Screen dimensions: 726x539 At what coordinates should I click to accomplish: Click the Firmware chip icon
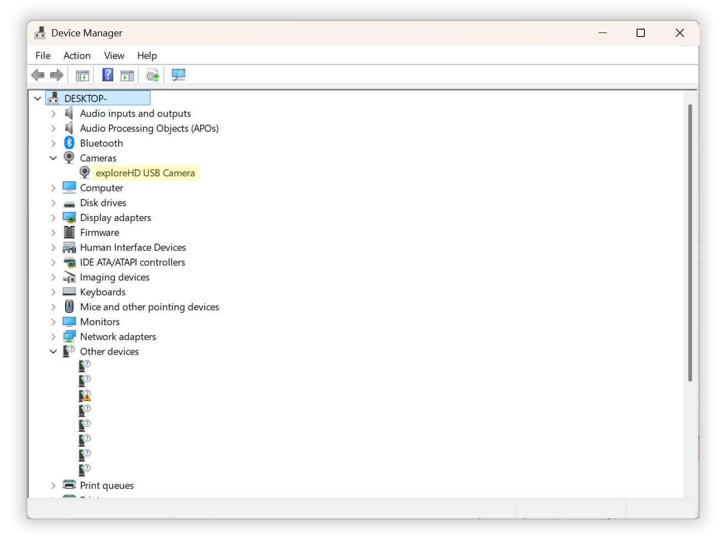tap(70, 232)
